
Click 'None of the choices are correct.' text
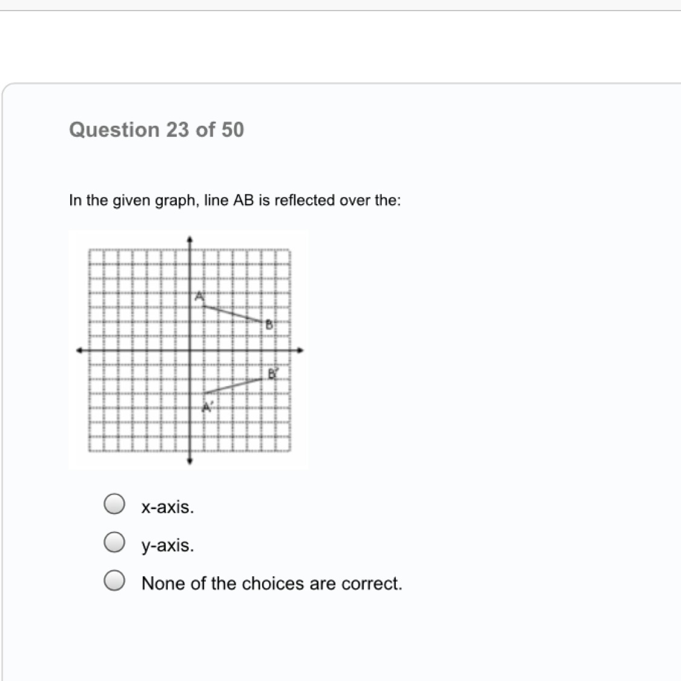click(x=271, y=584)
